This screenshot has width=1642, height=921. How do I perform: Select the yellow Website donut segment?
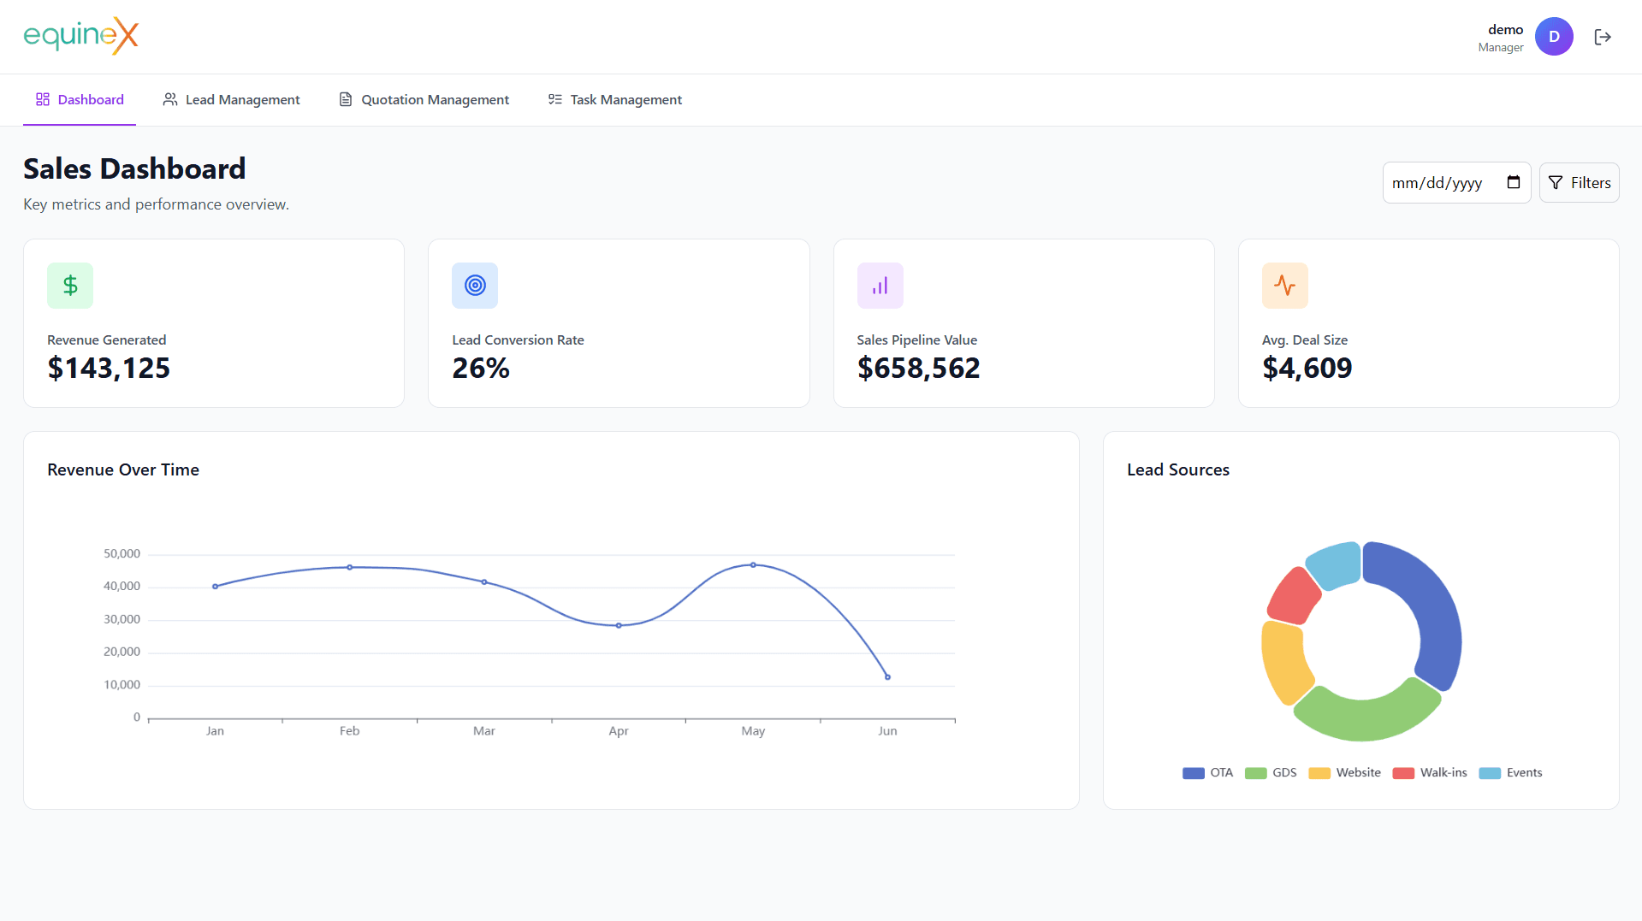pyautogui.click(x=1283, y=661)
